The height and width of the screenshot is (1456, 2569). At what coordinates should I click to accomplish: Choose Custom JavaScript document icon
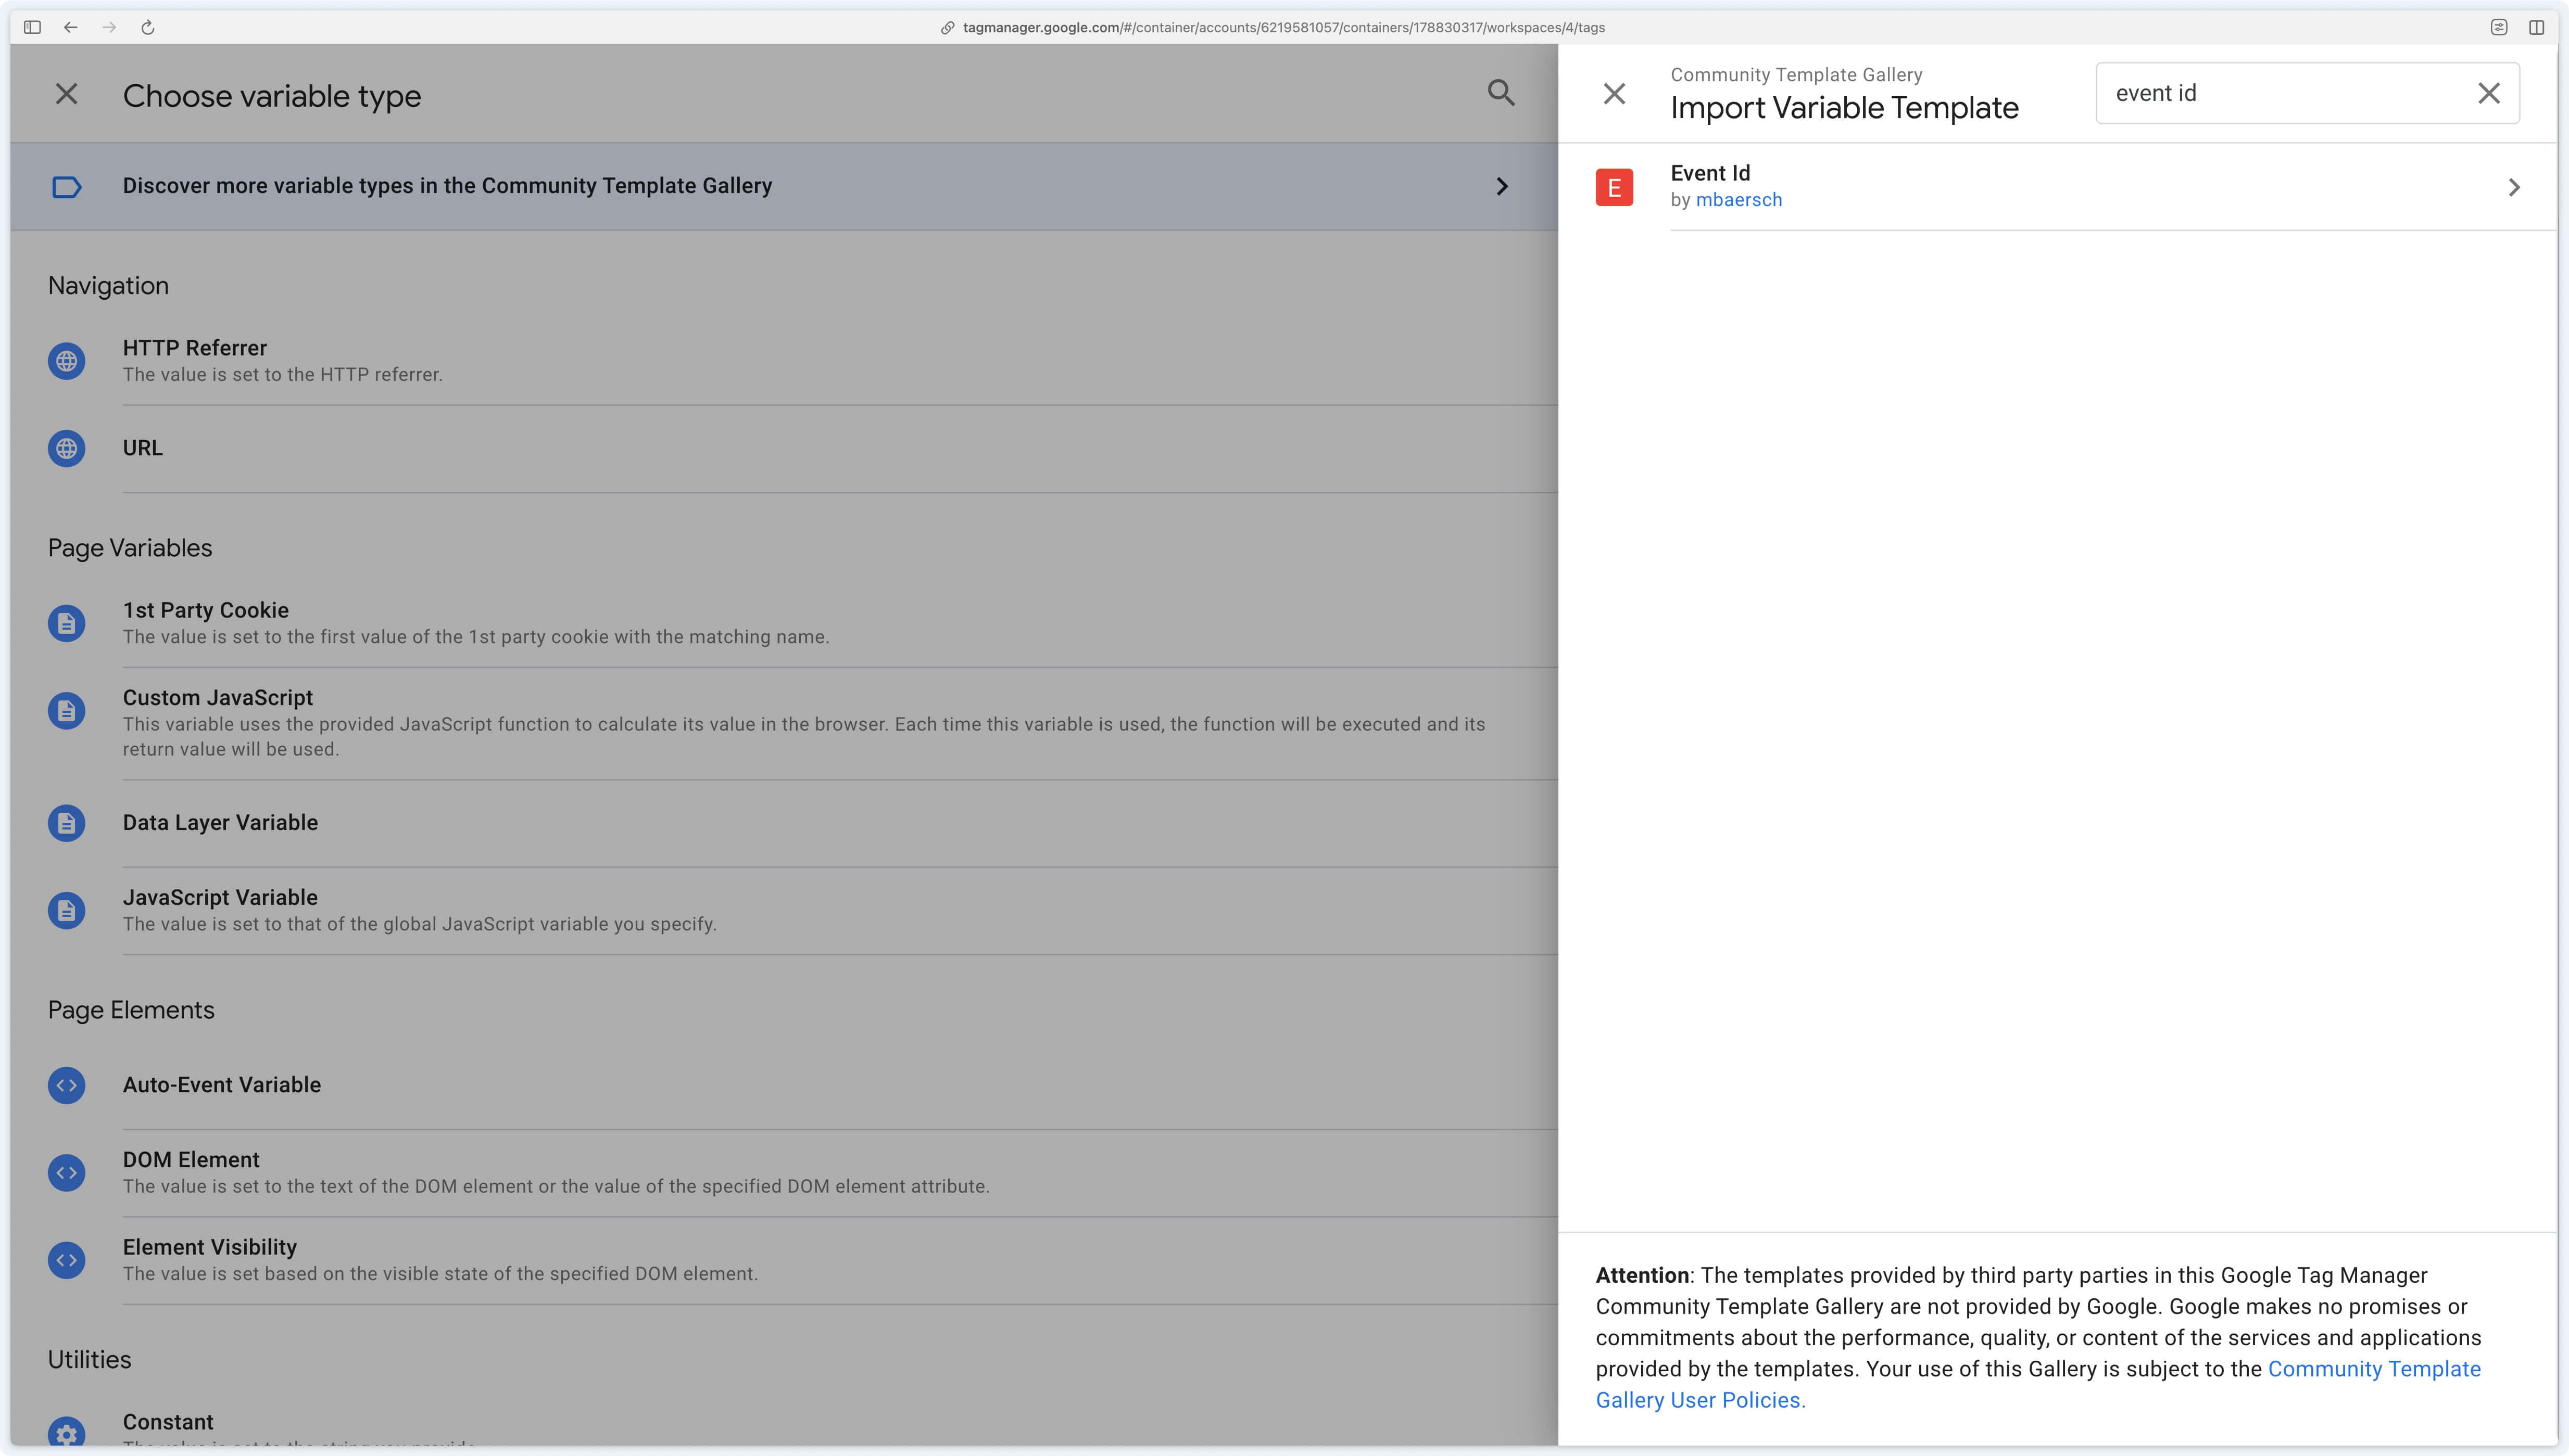pyautogui.click(x=66, y=711)
